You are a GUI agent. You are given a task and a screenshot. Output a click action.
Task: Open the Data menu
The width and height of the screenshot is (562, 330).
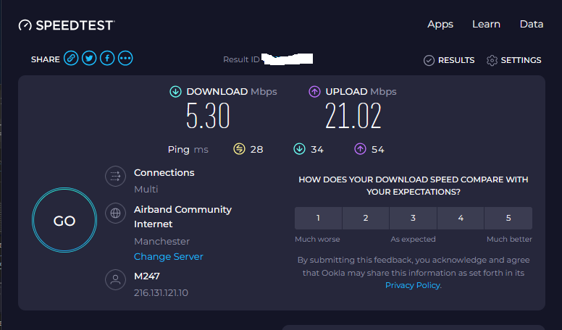coord(532,24)
